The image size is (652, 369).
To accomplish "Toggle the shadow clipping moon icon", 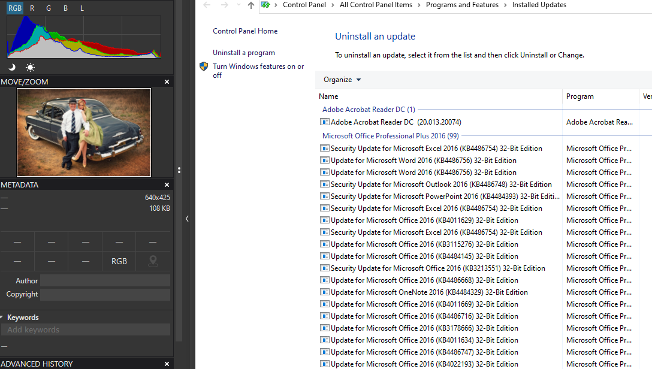I will (x=11, y=67).
